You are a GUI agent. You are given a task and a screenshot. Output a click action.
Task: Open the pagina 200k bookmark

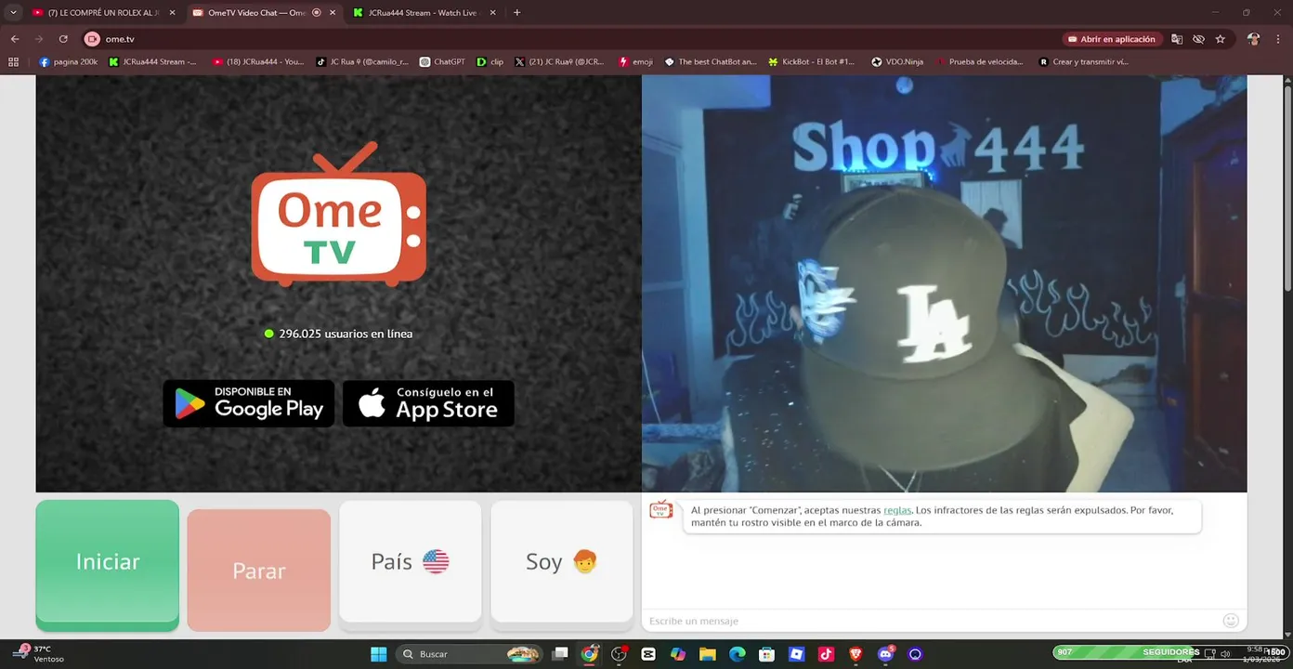pyautogui.click(x=69, y=62)
